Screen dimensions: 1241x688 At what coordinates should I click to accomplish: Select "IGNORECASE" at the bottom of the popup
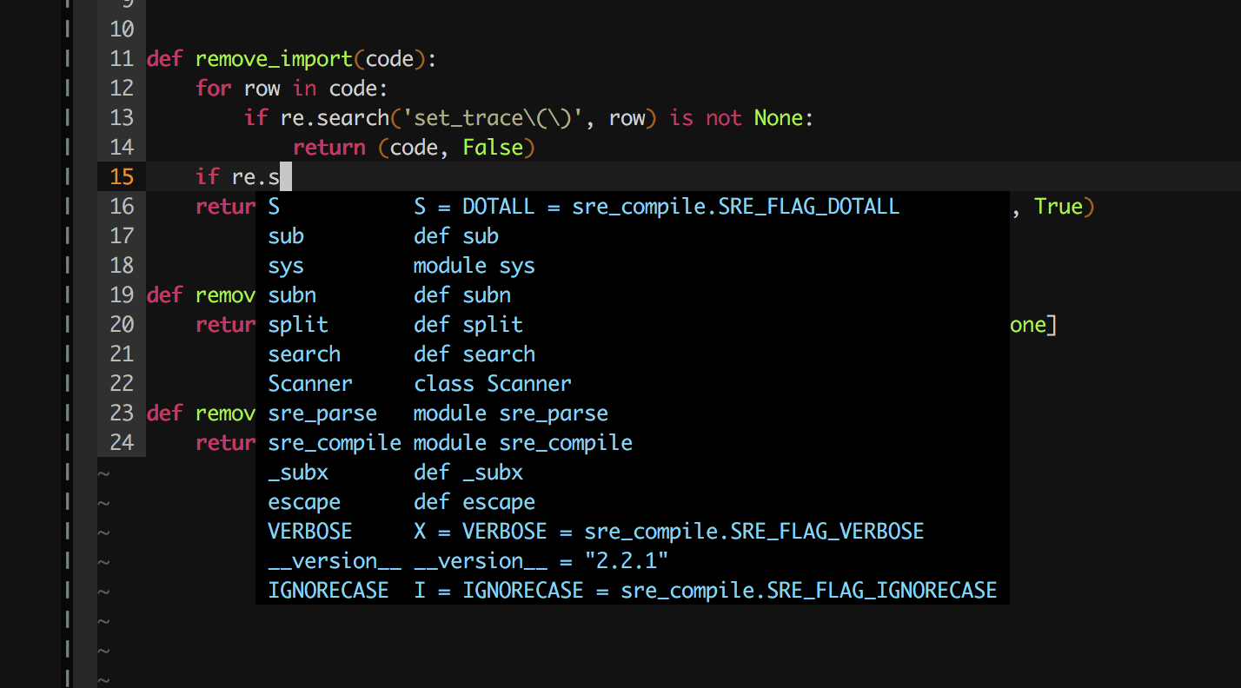click(x=328, y=590)
